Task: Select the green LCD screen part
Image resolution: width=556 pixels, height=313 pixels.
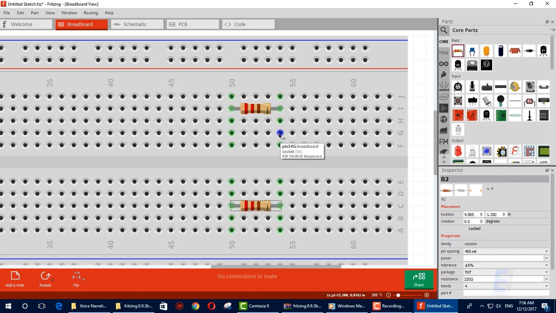Action: 543,151
